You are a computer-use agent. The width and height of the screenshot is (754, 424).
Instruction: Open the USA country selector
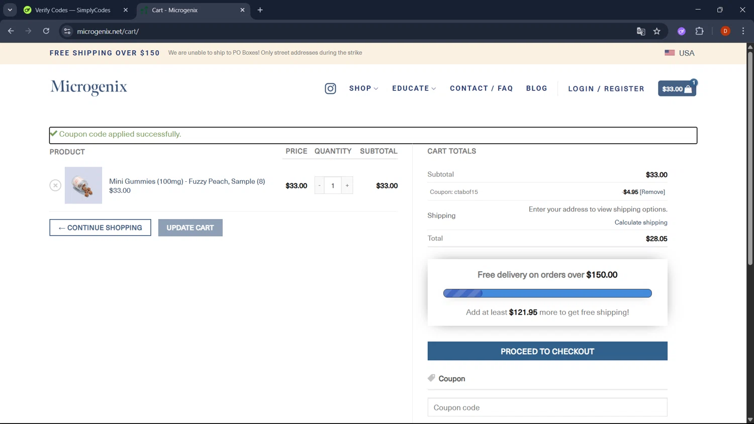click(680, 53)
